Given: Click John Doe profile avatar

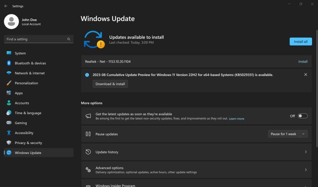Looking at the screenshot, I should pyautogui.click(x=11, y=21).
